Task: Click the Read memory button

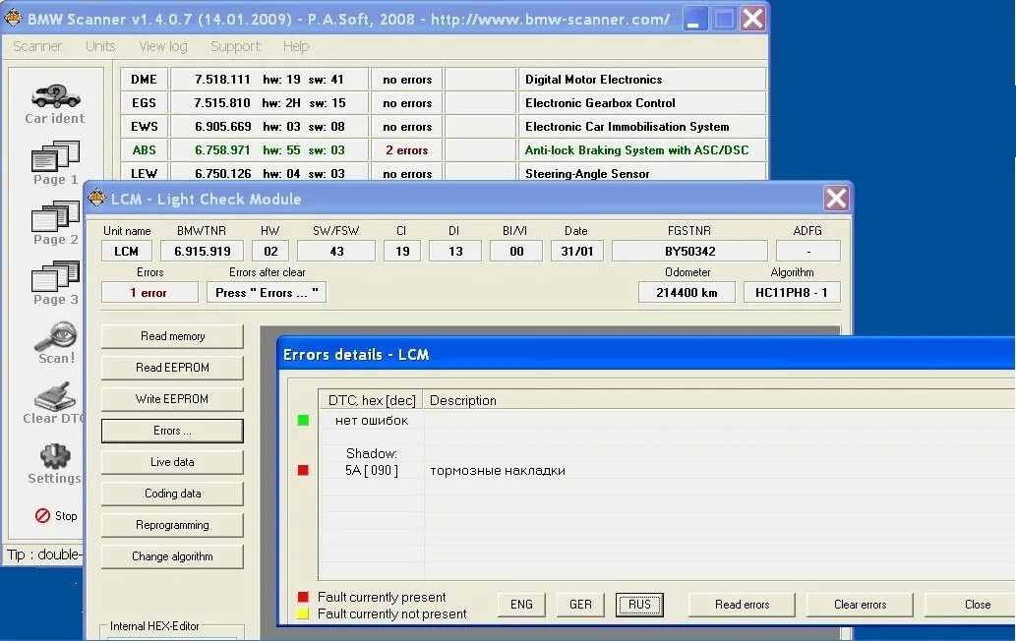Action: [x=172, y=336]
